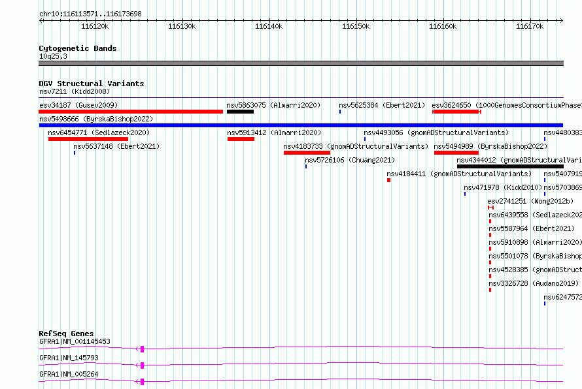Click the 116160k ruler tick label
Image resolution: width=582 pixels, height=389 pixels.
click(443, 26)
